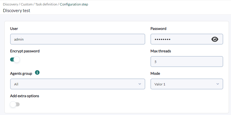The image size is (231, 115).
Task: Click the Max threads input field
Action: pyautogui.click(x=187, y=62)
